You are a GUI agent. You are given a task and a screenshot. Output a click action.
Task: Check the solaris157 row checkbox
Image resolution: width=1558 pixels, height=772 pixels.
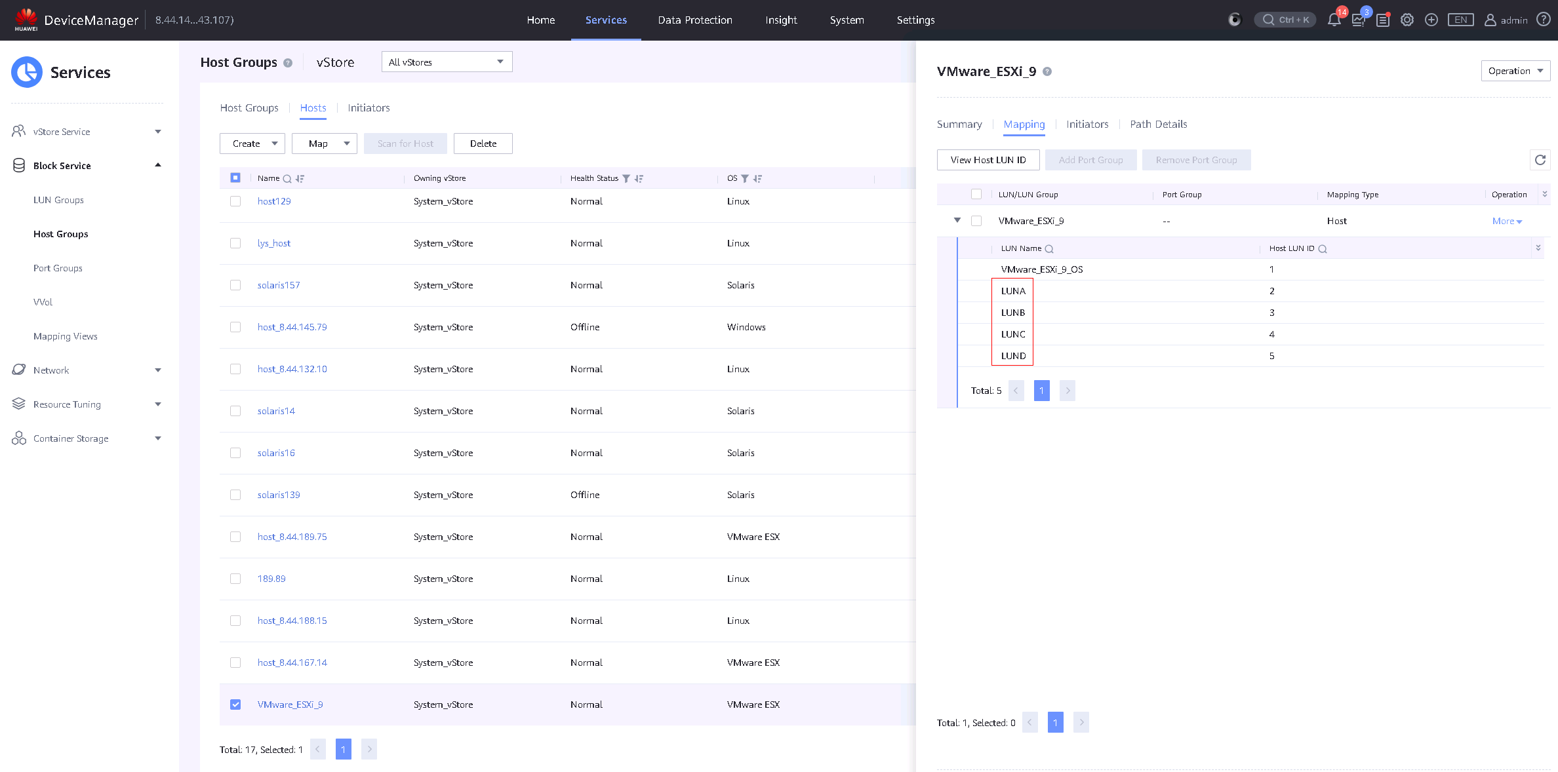(235, 285)
